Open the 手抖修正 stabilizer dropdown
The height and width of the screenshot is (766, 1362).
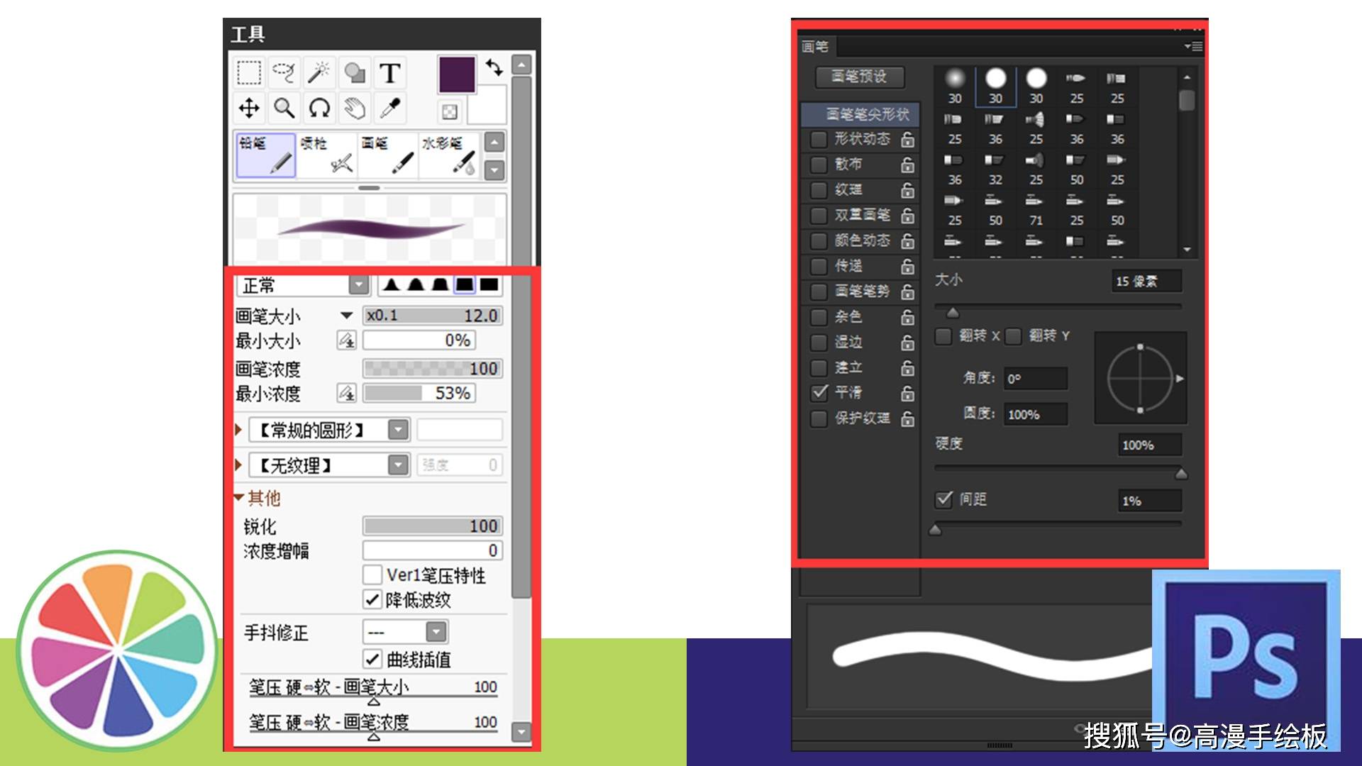pyautogui.click(x=436, y=631)
